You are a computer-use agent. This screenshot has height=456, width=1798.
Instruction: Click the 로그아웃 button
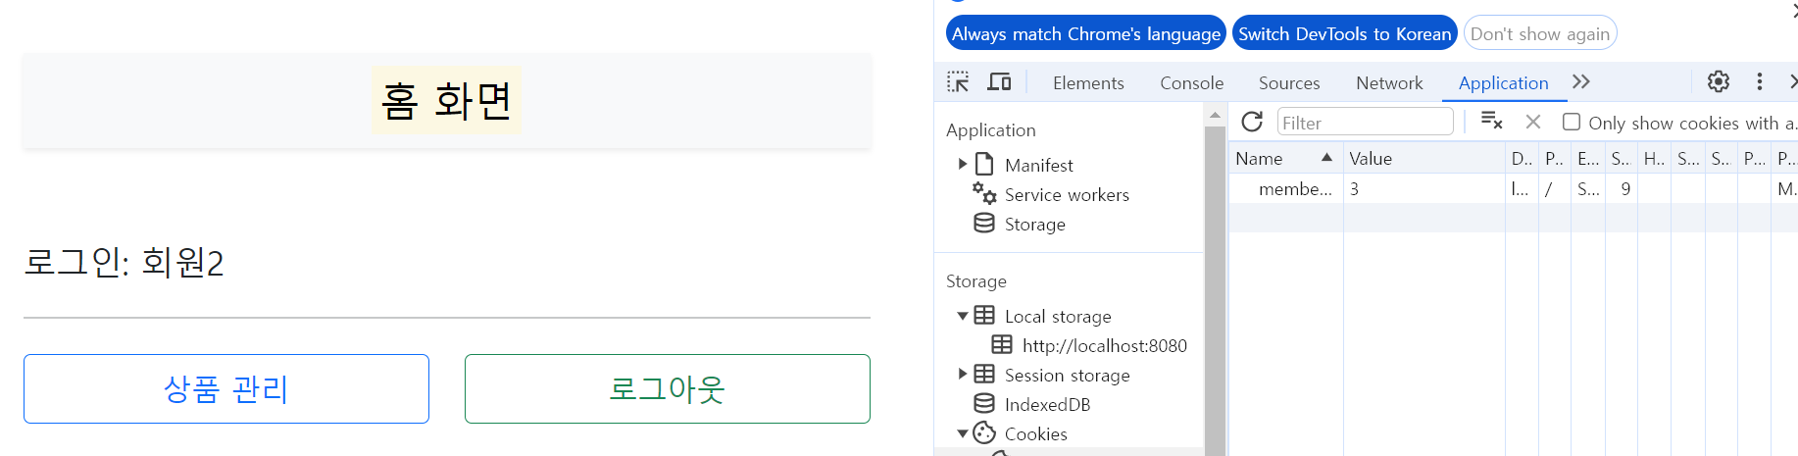pyautogui.click(x=667, y=389)
